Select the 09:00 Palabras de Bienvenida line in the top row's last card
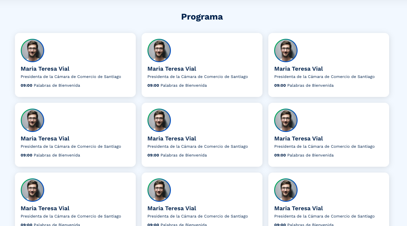 point(304,86)
